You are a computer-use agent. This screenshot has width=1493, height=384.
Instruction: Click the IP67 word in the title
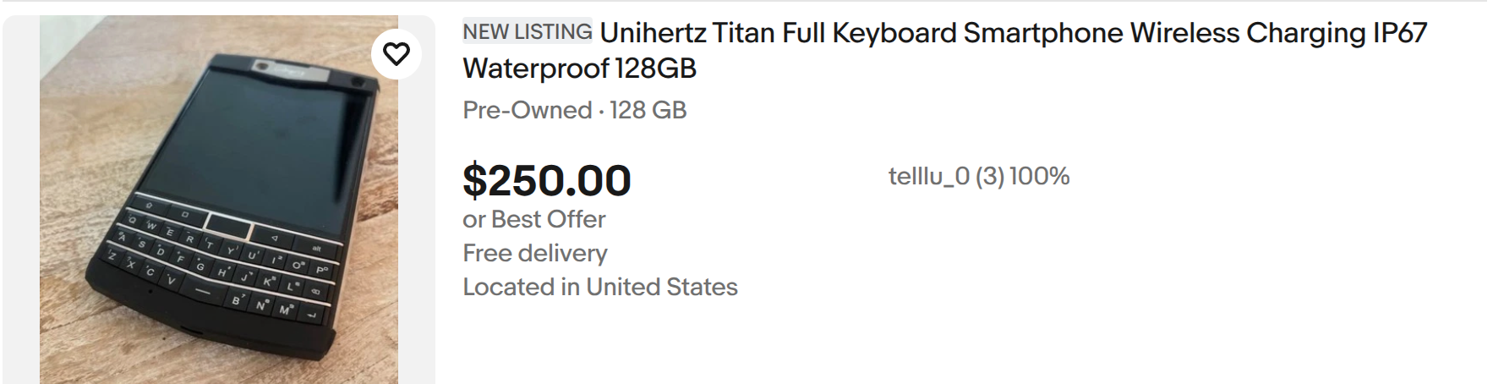(x=1399, y=33)
